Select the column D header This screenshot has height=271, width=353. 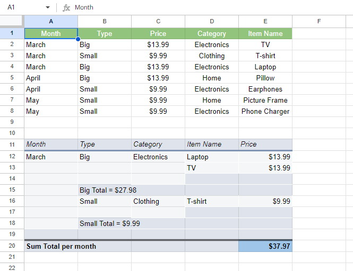(212, 21)
